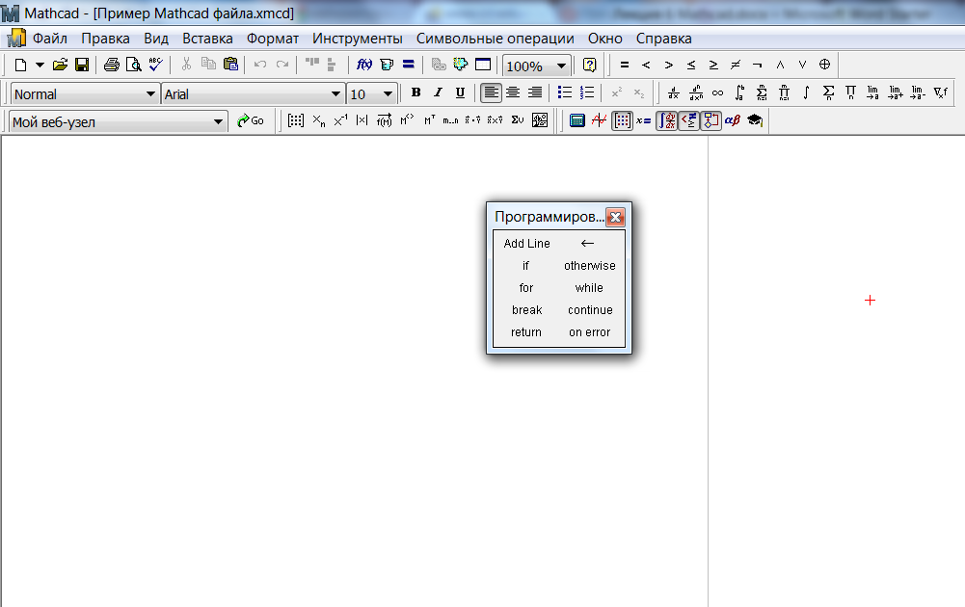Click Add Line in programming palette
This screenshot has width=965, height=607.
[526, 244]
